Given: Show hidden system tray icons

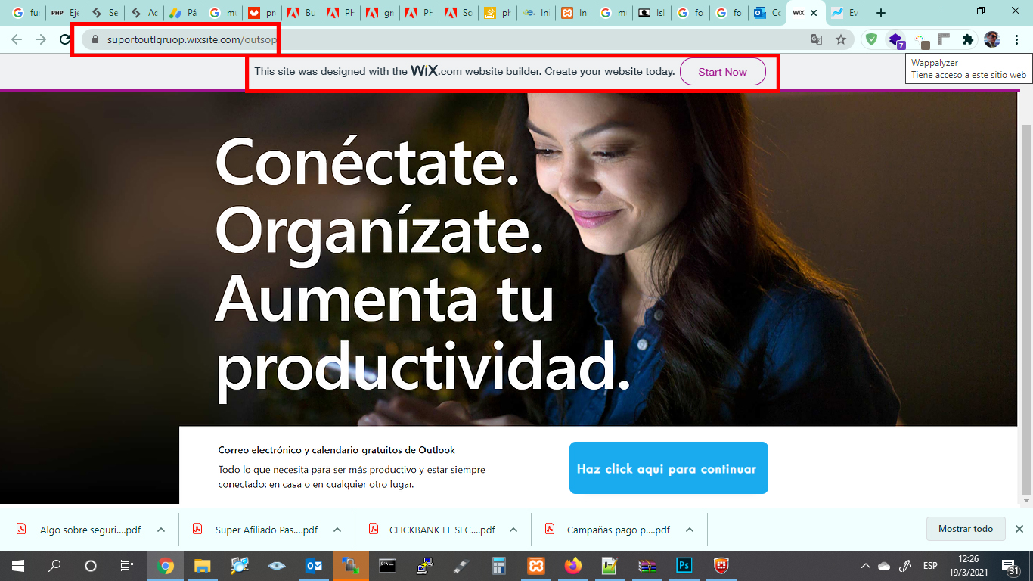Looking at the screenshot, I should (x=865, y=566).
